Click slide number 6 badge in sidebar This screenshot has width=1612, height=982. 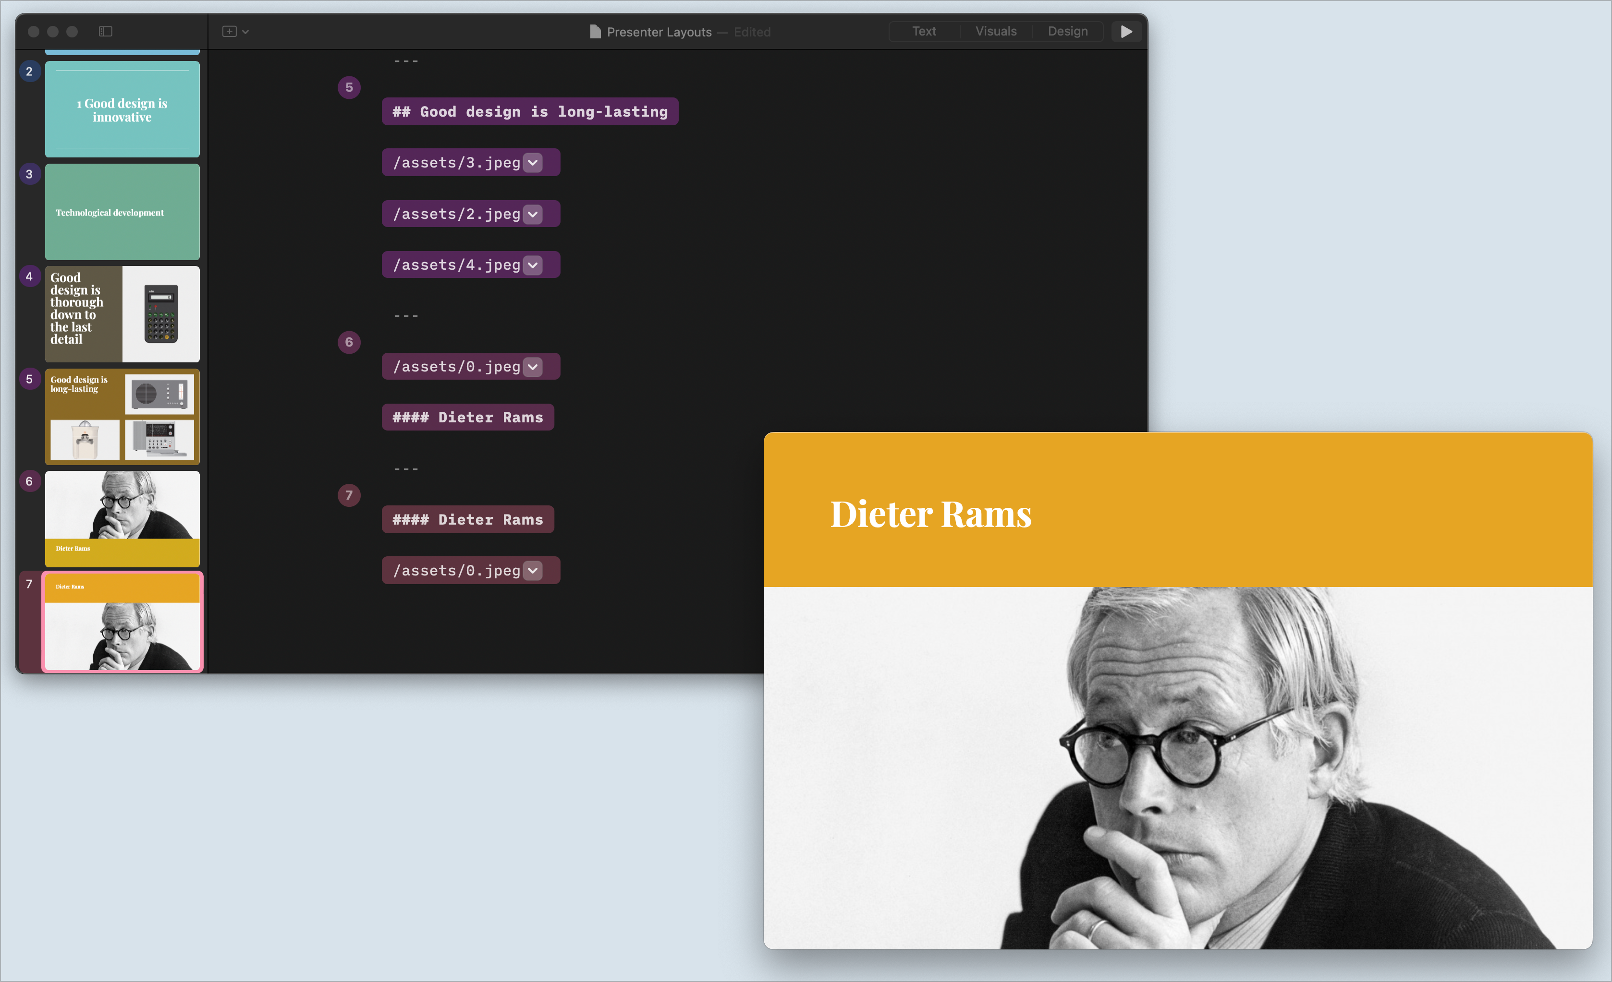click(29, 481)
